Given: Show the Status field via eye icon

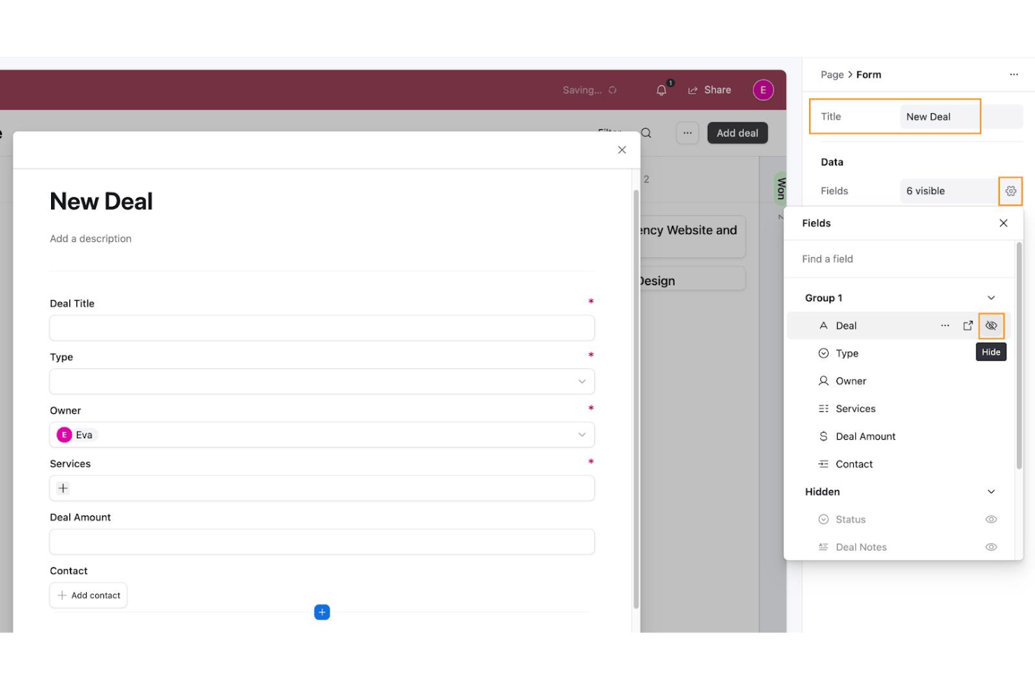Looking at the screenshot, I should point(991,519).
